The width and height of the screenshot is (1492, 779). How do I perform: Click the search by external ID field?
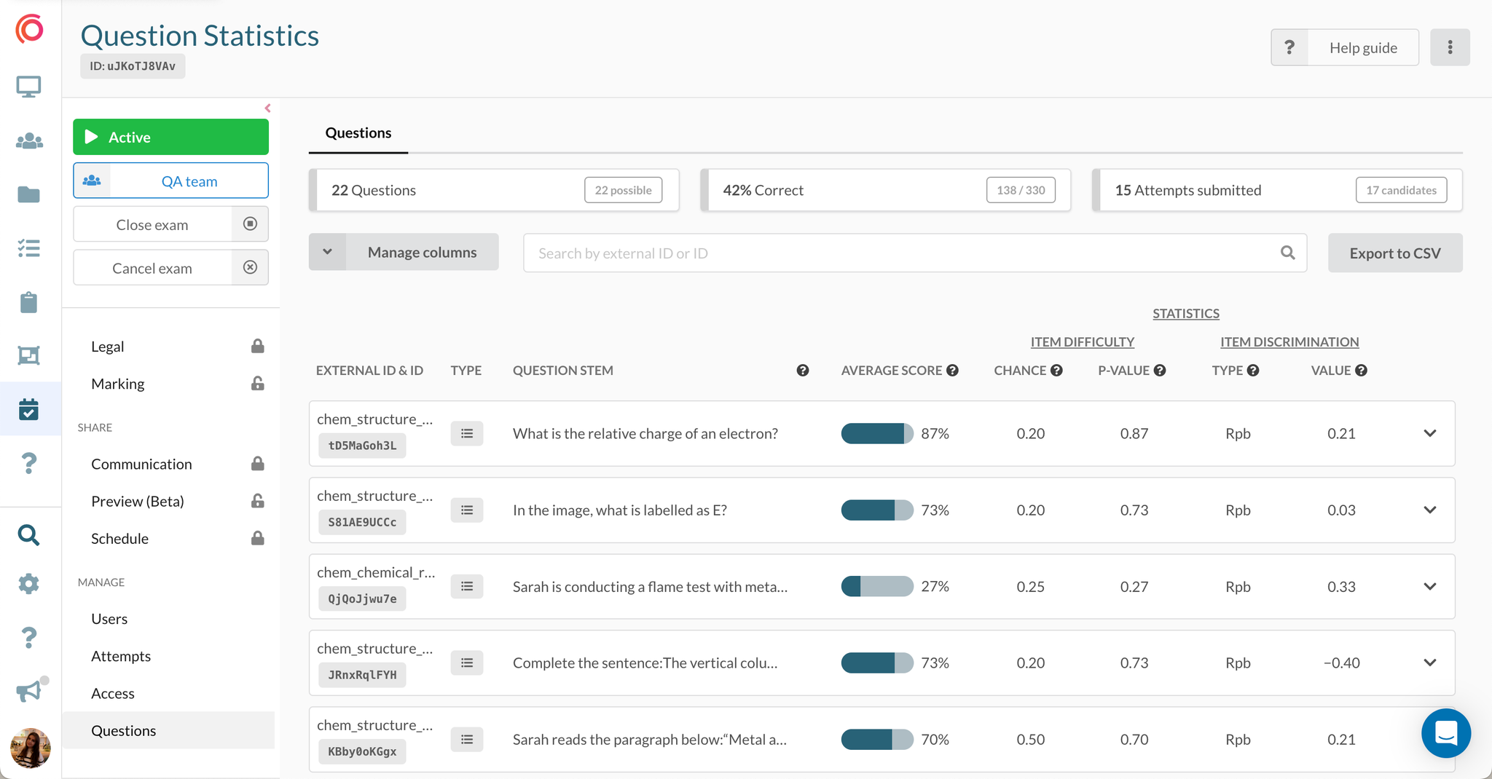(903, 253)
